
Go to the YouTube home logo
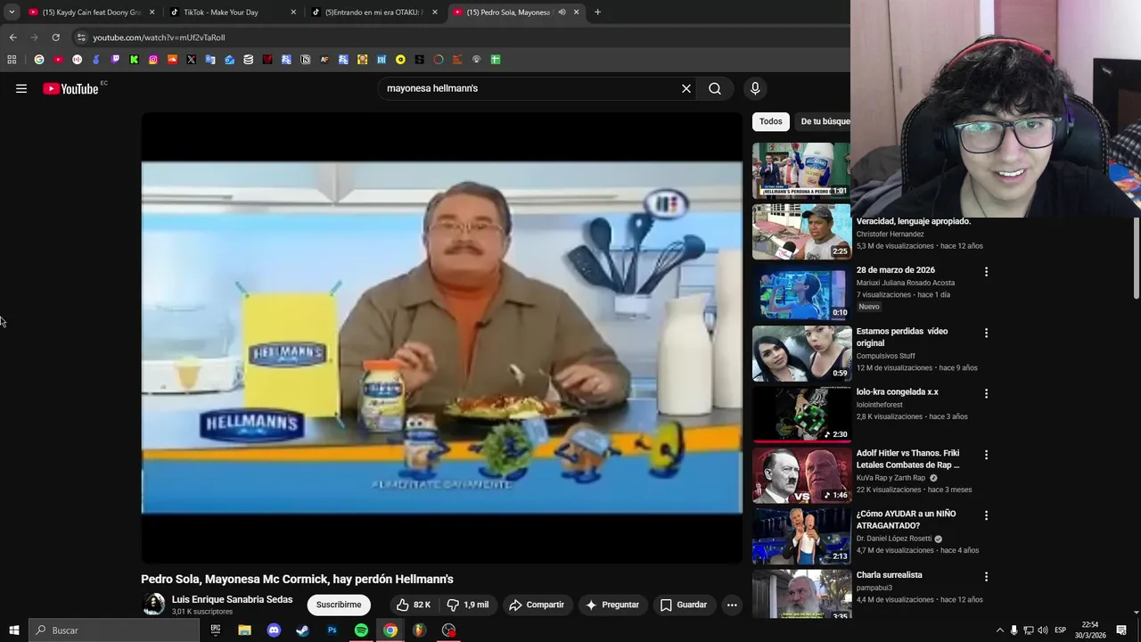pyautogui.click(x=70, y=88)
